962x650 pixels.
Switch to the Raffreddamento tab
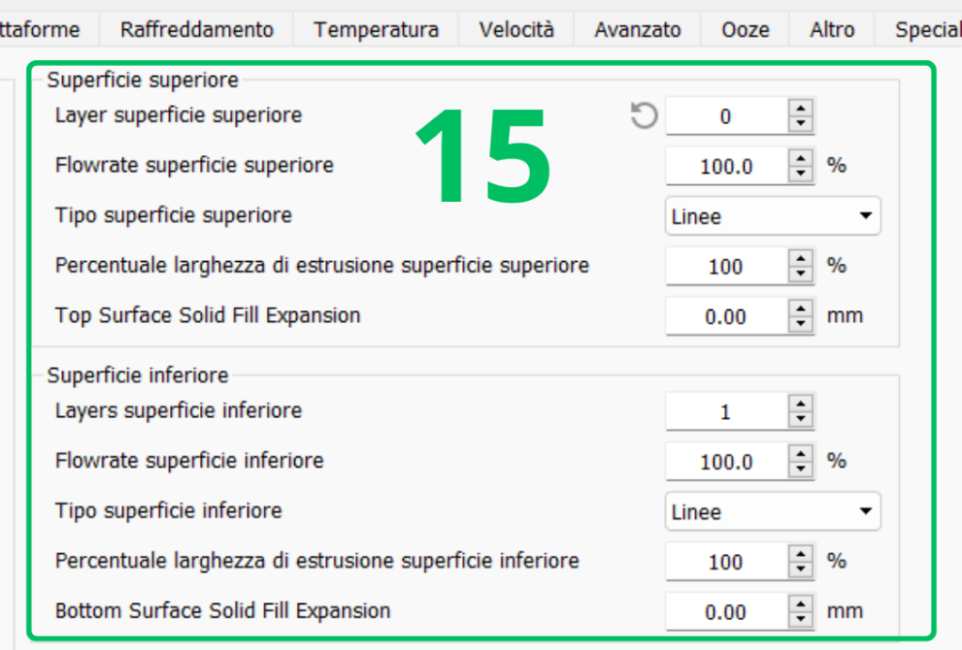pyautogui.click(x=196, y=30)
